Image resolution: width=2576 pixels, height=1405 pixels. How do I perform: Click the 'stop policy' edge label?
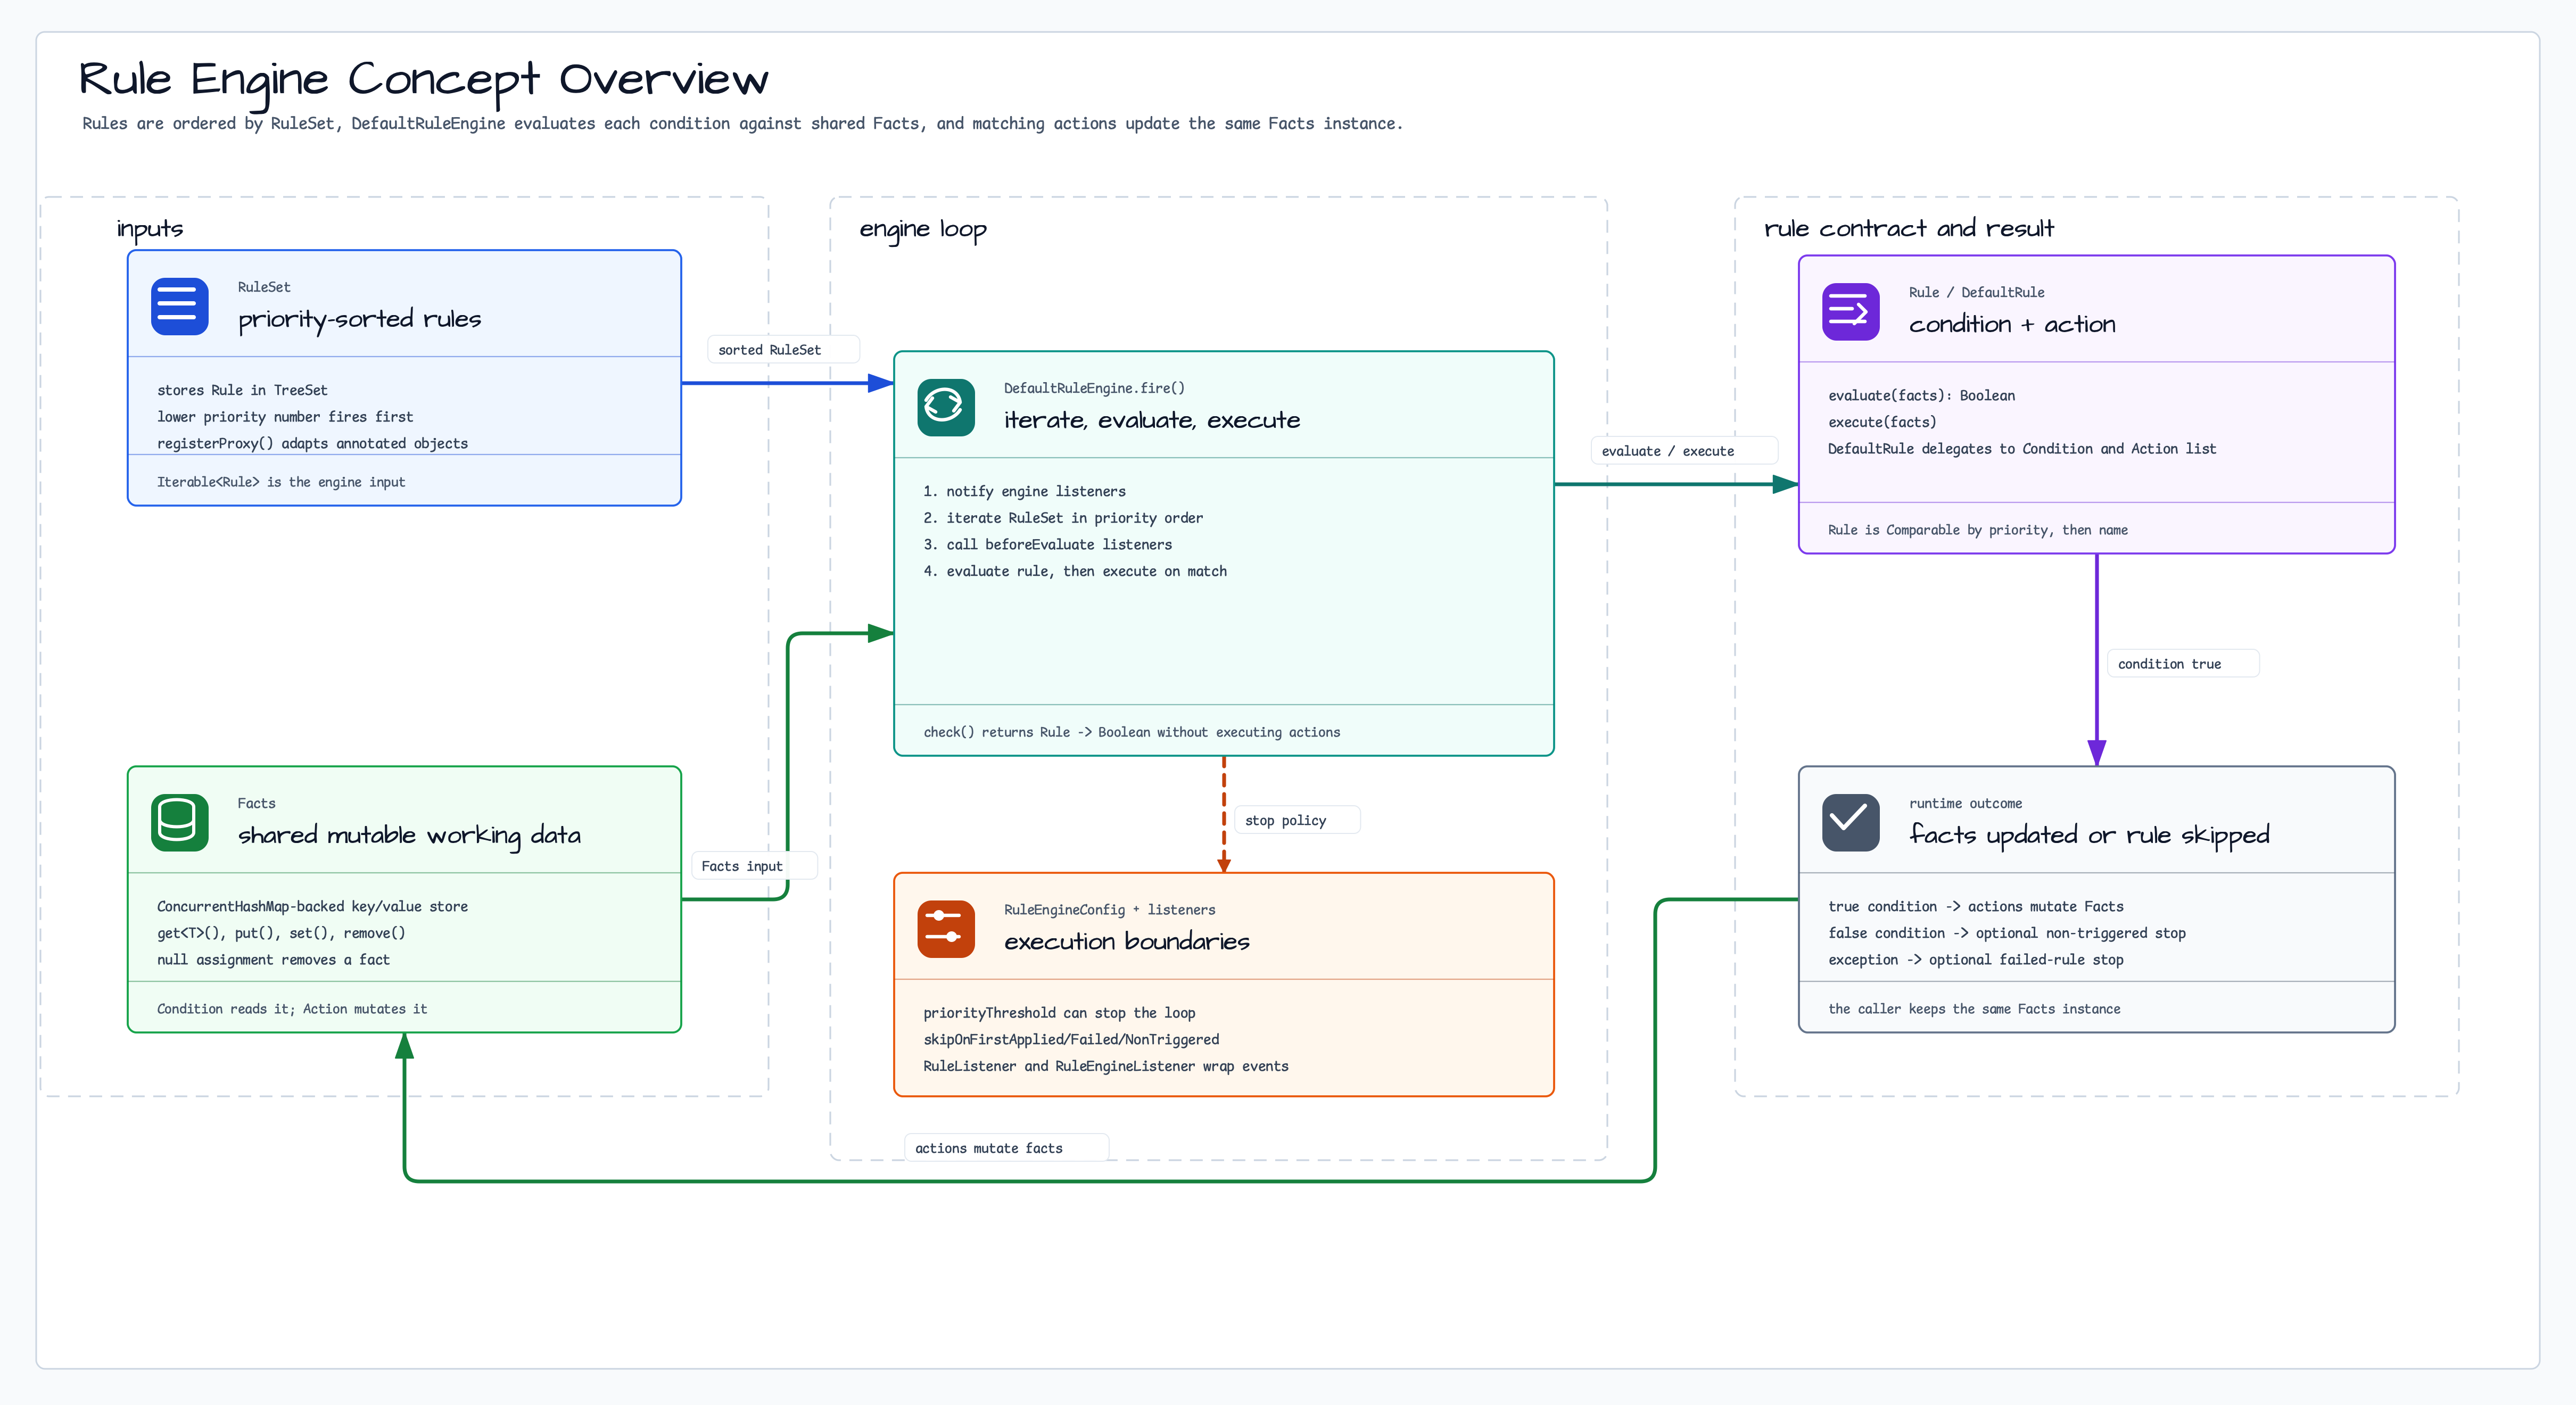pyautogui.click(x=1297, y=820)
